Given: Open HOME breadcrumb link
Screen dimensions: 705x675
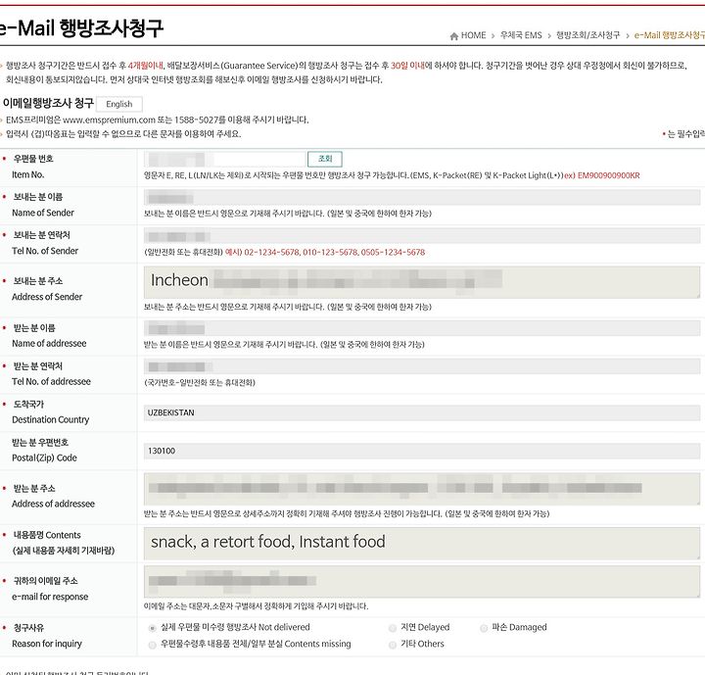Looking at the screenshot, I should coord(474,35).
